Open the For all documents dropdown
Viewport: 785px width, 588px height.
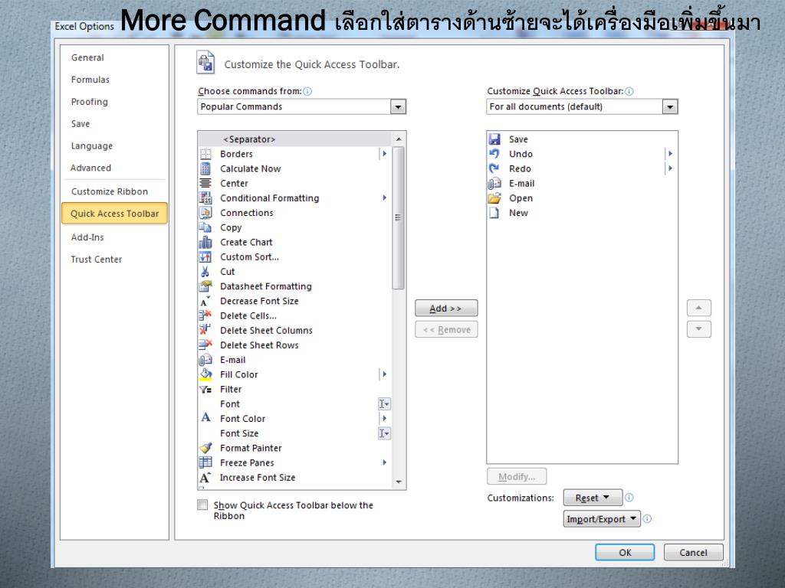coord(669,106)
